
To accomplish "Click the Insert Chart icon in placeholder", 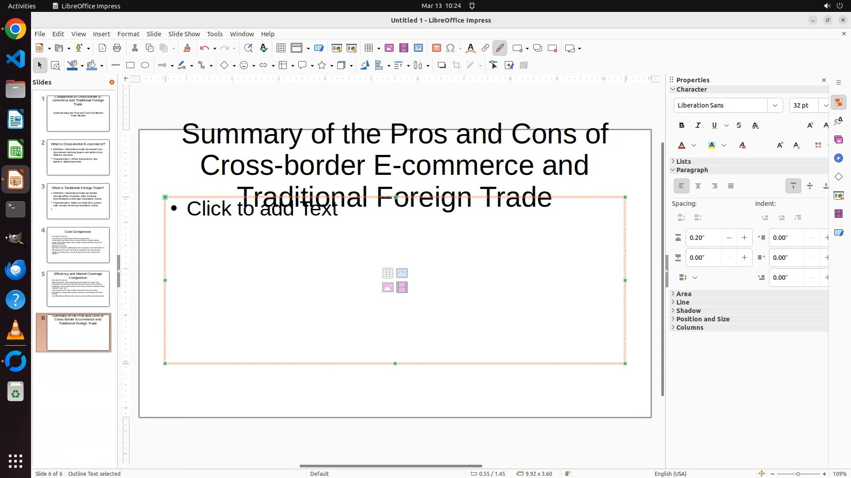I will (x=402, y=273).
